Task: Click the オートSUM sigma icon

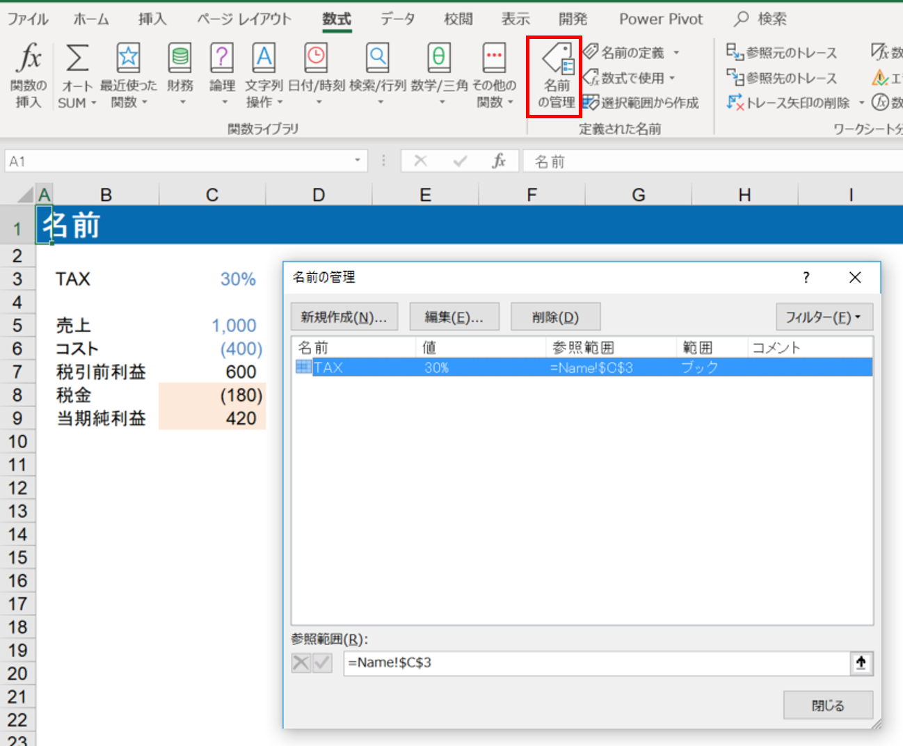Action: click(x=77, y=58)
